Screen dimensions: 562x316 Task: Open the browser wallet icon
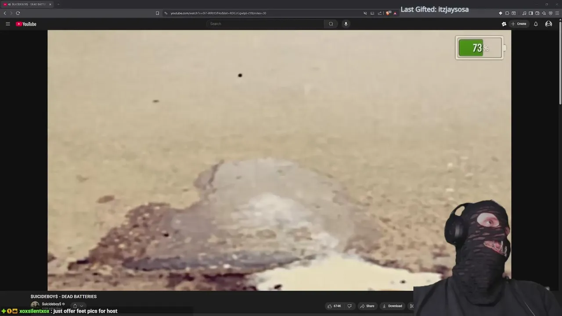(x=537, y=13)
